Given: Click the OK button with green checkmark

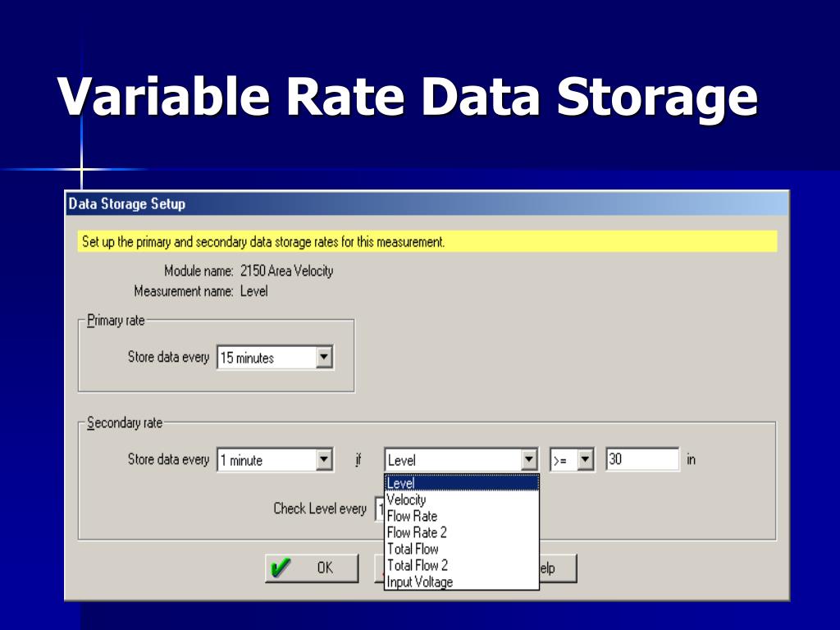Looking at the screenshot, I should click(312, 568).
